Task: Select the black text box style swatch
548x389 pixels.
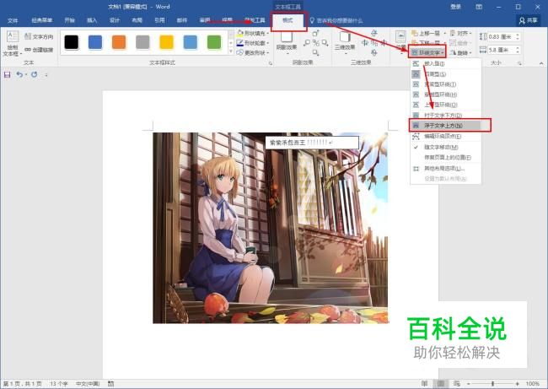Action: [72, 42]
